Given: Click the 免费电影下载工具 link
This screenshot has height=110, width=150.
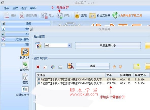Looking at the screenshot, I should (x=131, y=15).
